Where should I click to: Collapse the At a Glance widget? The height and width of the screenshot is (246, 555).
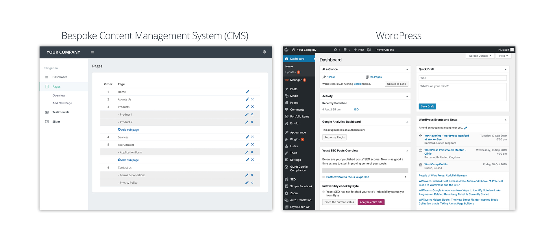click(x=407, y=69)
